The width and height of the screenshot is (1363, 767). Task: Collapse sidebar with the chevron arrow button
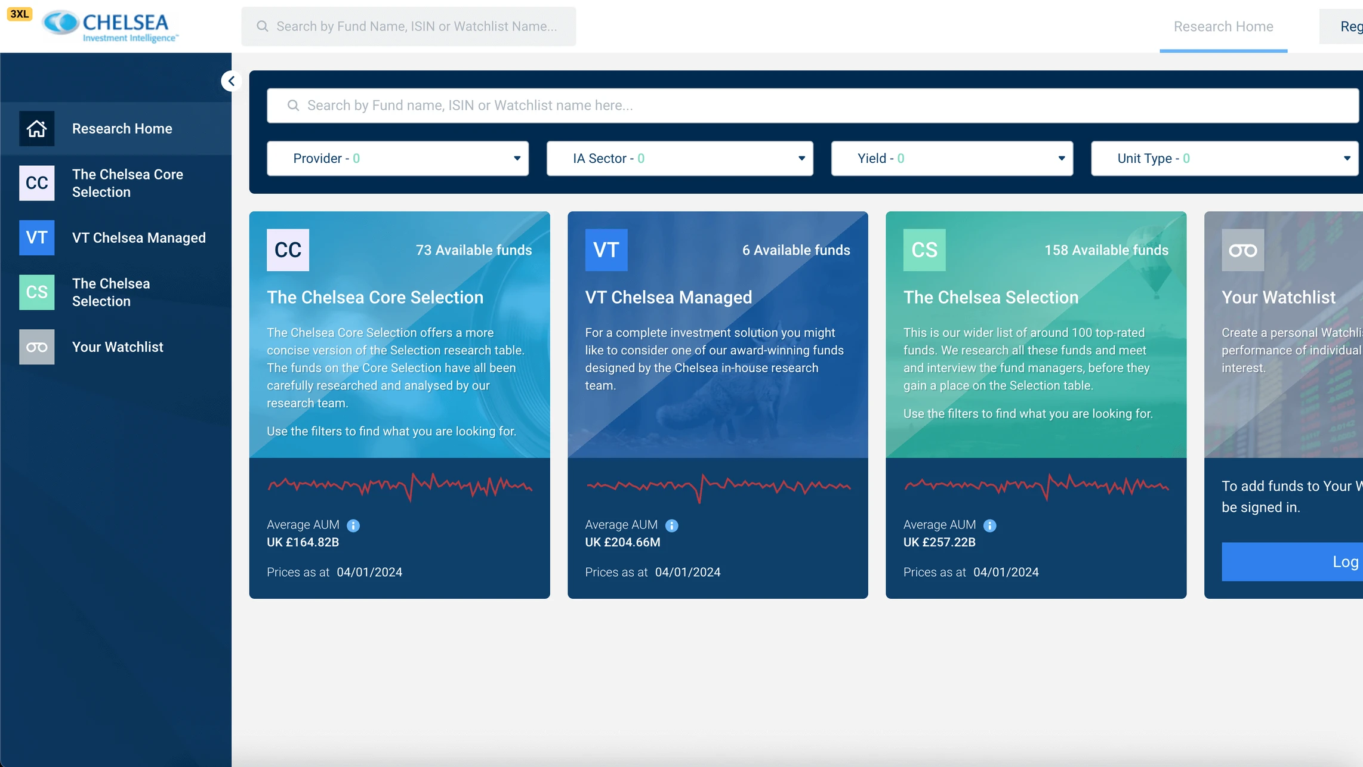coord(232,81)
